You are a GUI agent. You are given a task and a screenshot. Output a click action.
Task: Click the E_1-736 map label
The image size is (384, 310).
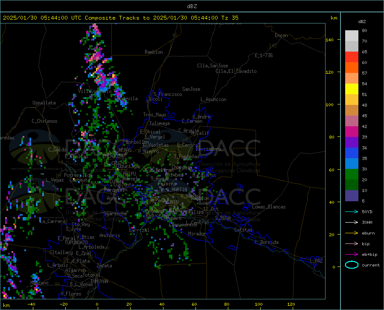pos(264,55)
